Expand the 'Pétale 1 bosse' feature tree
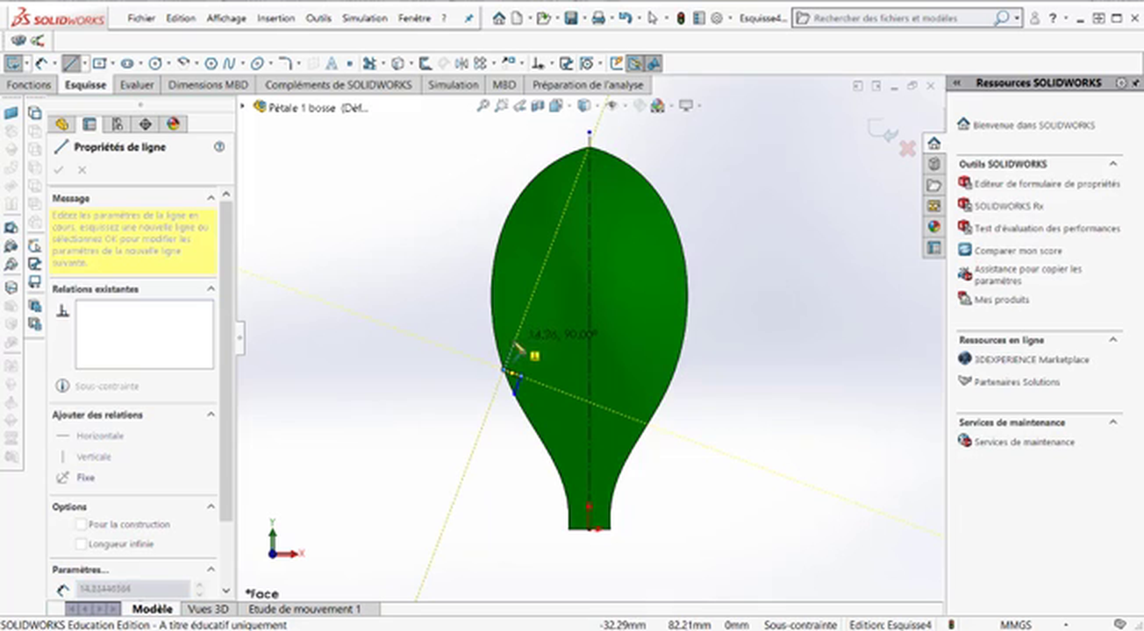 pyautogui.click(x=243, y=107)
